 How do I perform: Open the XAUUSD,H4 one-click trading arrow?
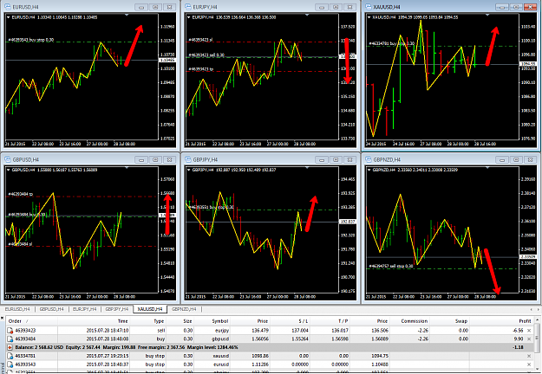pyautogui.click(x=369, y=17)
